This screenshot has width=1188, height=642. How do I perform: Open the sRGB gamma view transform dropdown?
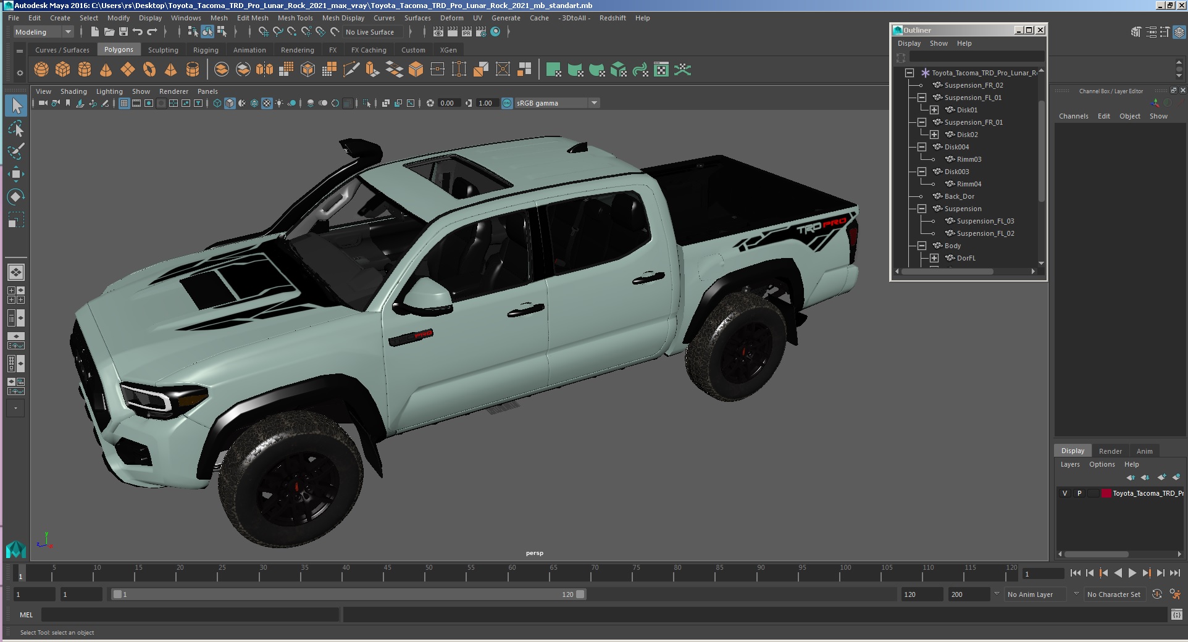557,103
